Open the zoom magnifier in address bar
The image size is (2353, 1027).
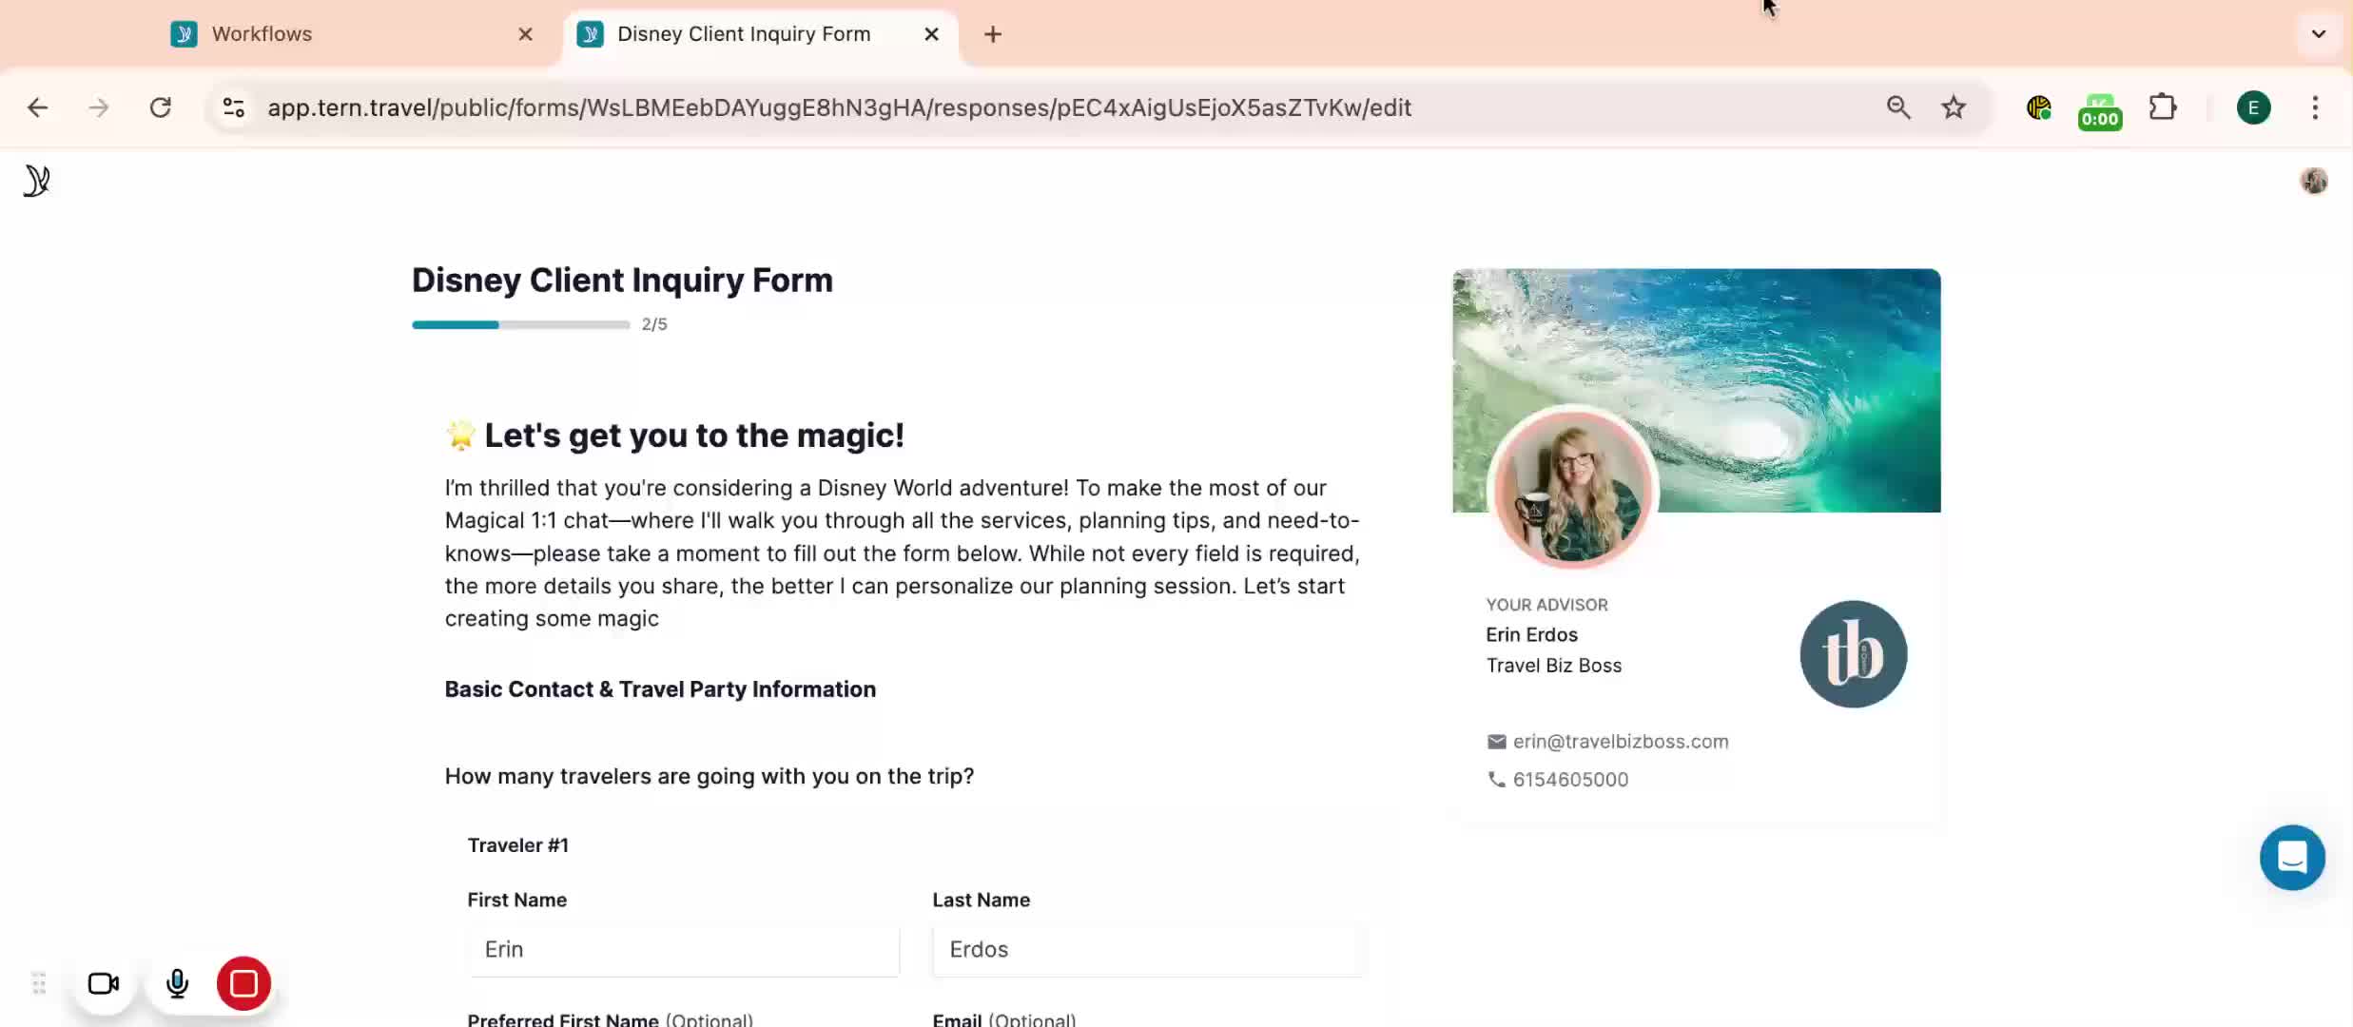[x=1898, y=107]
